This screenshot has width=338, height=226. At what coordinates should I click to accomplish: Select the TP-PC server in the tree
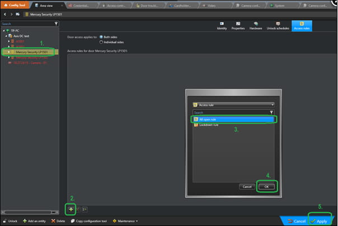pyautogui.click(x=15, y=31)
